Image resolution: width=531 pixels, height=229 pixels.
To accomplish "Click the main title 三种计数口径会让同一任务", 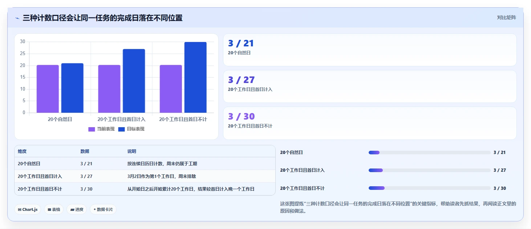I will (x=102, y=18).
